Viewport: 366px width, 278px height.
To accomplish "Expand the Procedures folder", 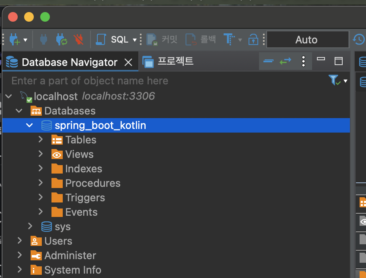I will [x=41, y=183].
